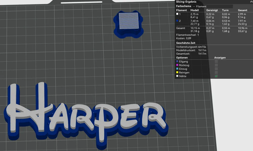Click the overall total 10,96 m value

click(x=243, y=28)
